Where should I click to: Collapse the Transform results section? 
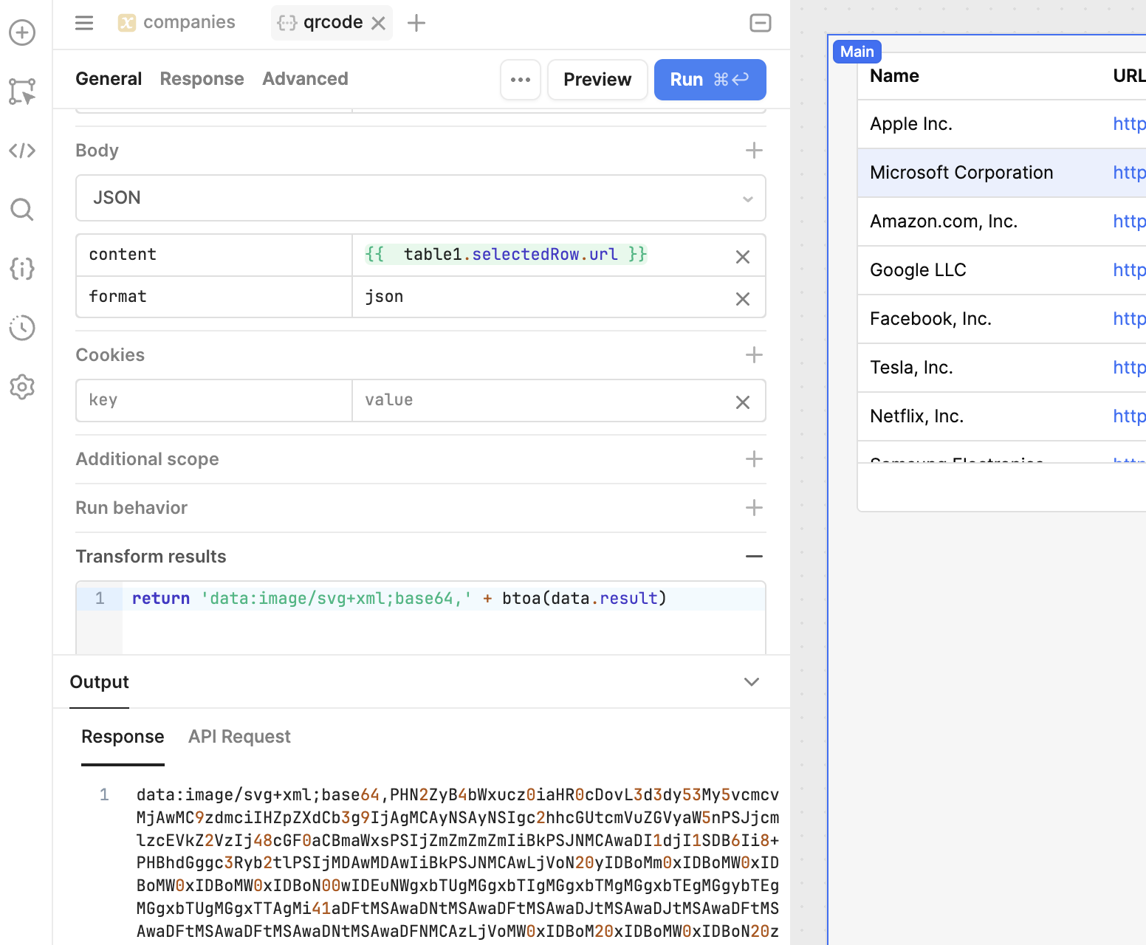coord(753,557)
